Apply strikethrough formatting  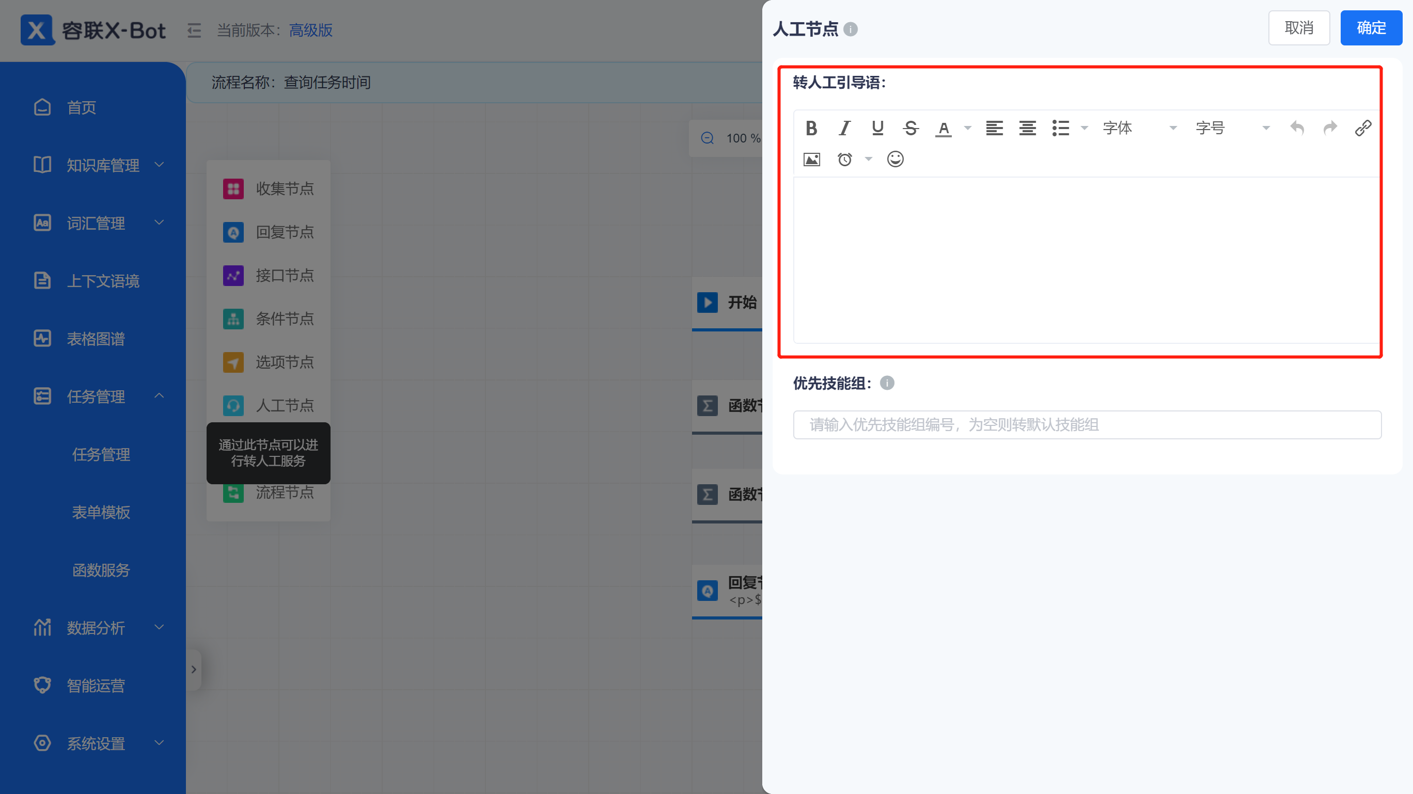(x=910, y=129)
